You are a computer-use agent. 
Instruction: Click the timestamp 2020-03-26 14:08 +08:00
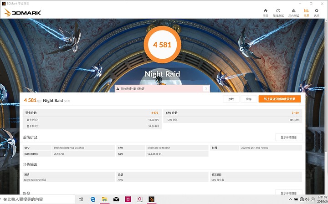[255, 148]
